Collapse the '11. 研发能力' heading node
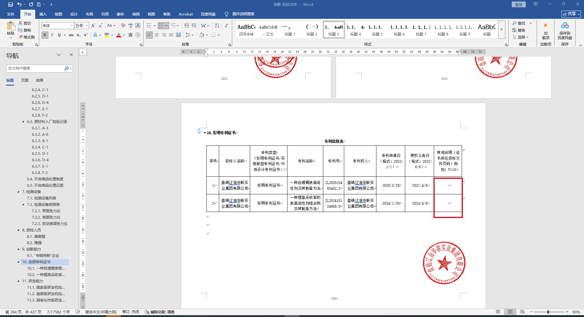This screenshot has height=317, width=584. 18,281
